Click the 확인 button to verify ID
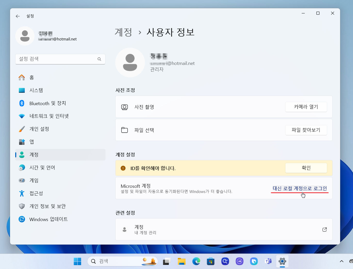The height and width of the screenshot is (269, 353). tap(306, 168)
